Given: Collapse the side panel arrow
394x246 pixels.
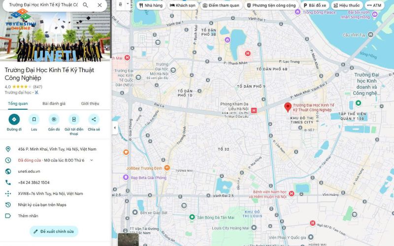Looking at the screenshot, I should coord(115,127).
